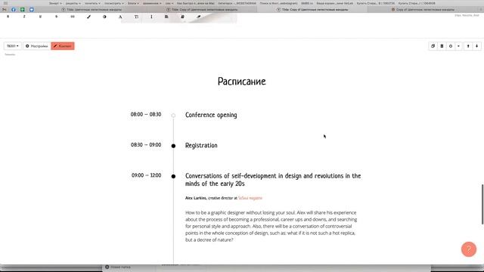Image resolution: width=484 pixels, height=272 pixels.
Task: Apply italic formatting in text toolbar
Action: (24, 17)
